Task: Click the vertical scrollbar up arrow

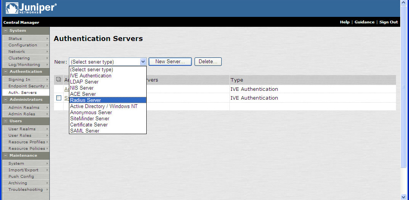Action: coord(404,3)
